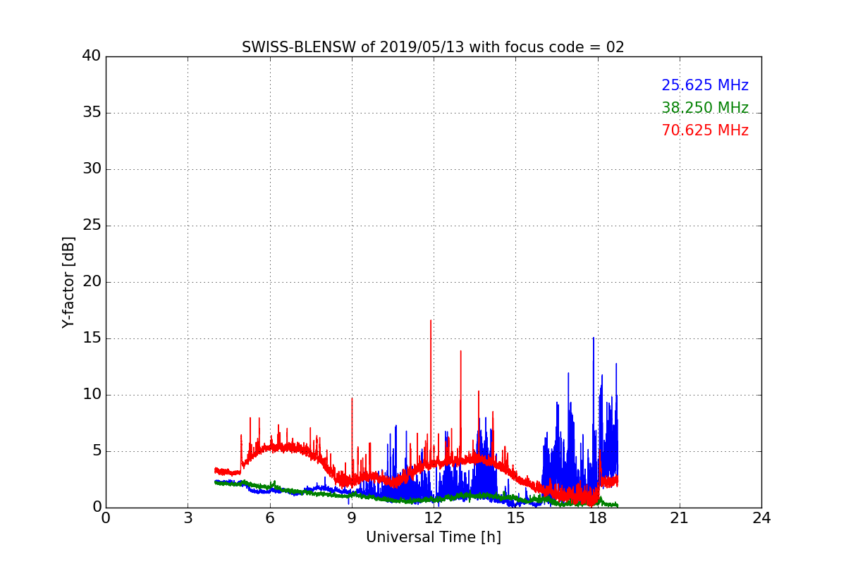Click the y-axis tick label "35"

pos(92,113)
